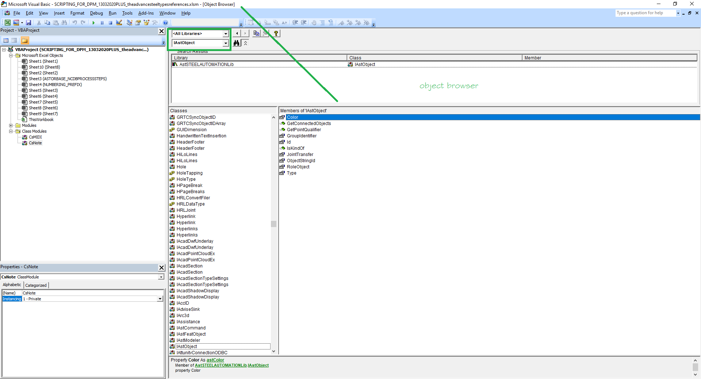
Task: Run the Sub with the green play icon
Action: 94,22
